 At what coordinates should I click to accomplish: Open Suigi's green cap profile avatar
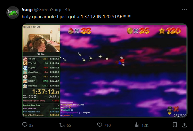click(13, 12)
